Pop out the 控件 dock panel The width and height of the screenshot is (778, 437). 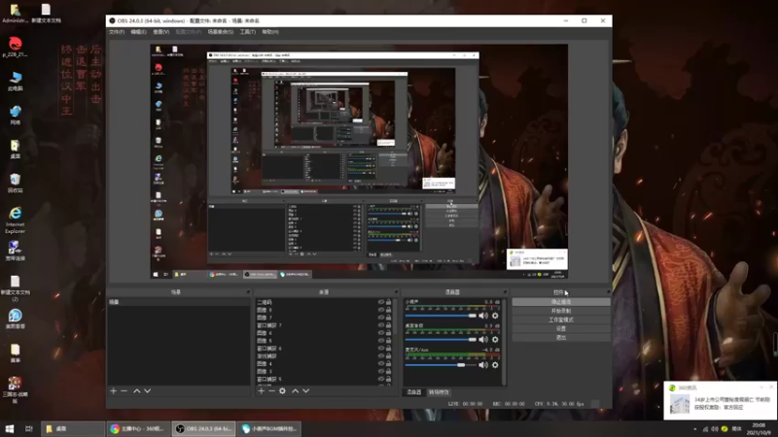609,292
